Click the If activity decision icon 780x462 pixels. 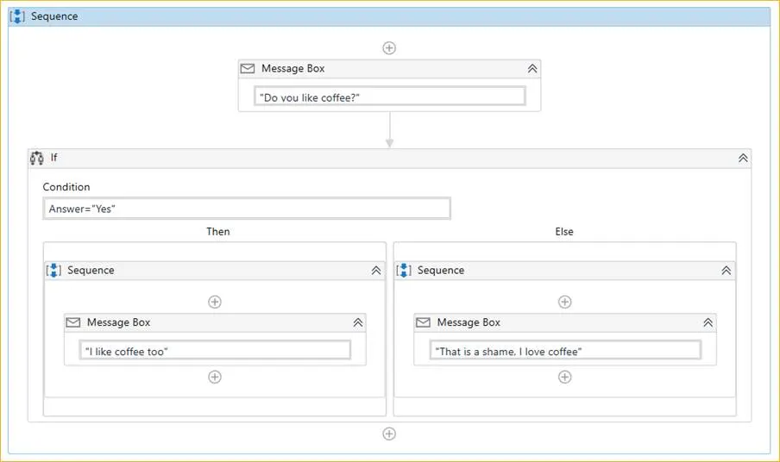37,158
